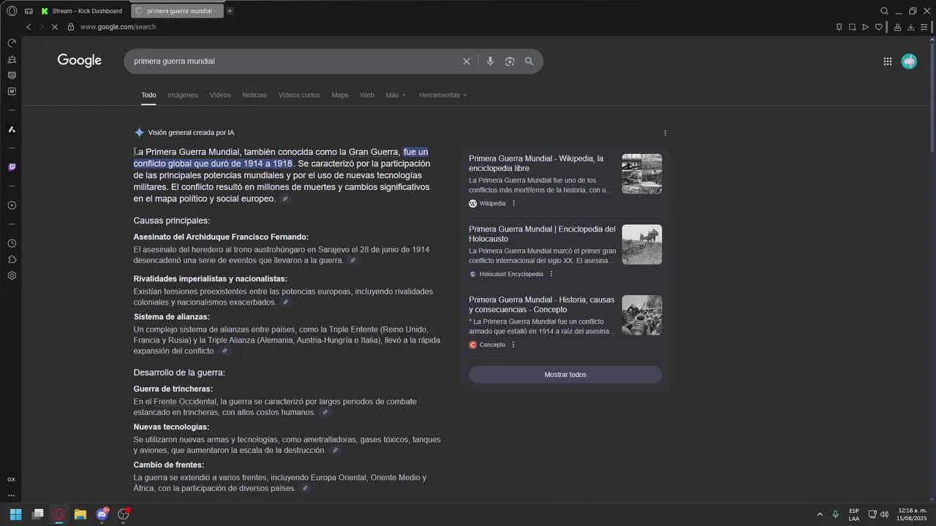The width and height of the screenshot is (936, 526).
Task: Open AI overview three-dot options menu
Action: click(665, 133)
